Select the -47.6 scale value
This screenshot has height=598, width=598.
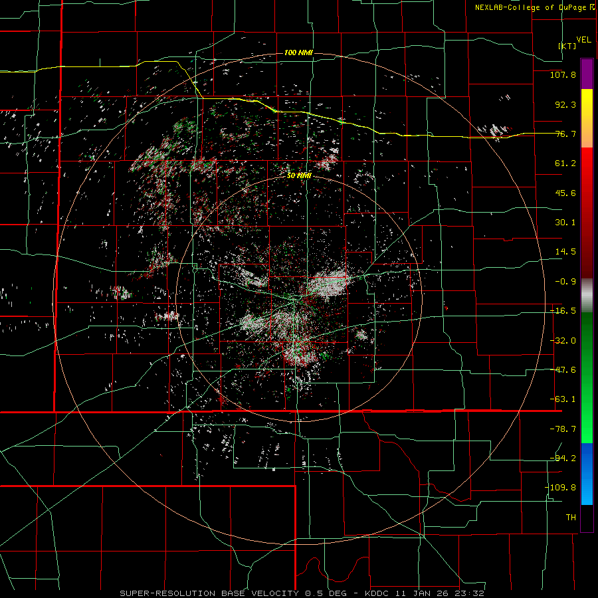point(563,370)
